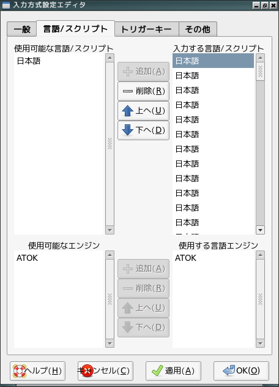Click up arrow of available languages scrollbar
Screen dimensions: 279x387
coord(110,58)
